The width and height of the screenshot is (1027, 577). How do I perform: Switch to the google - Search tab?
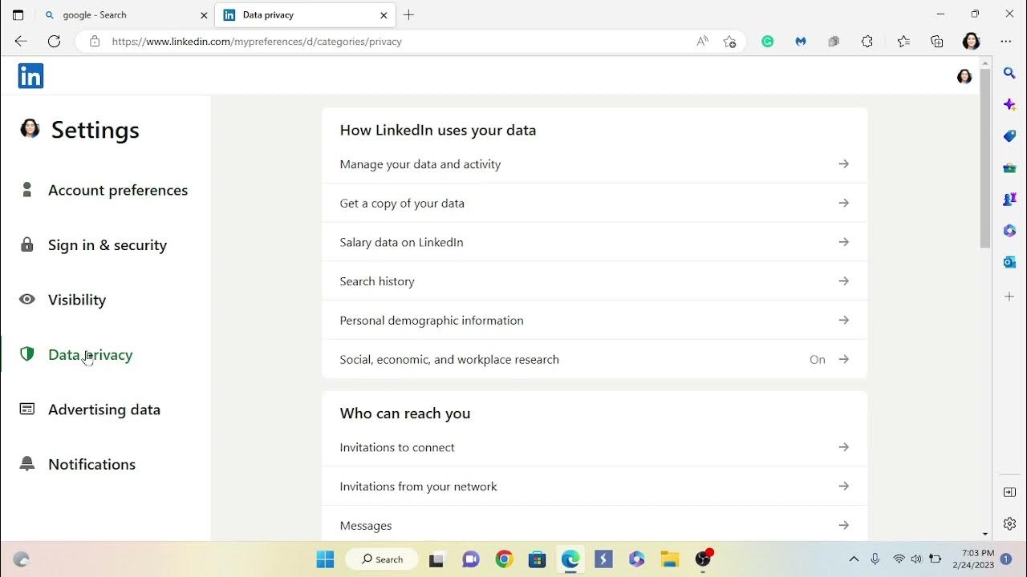124,14
